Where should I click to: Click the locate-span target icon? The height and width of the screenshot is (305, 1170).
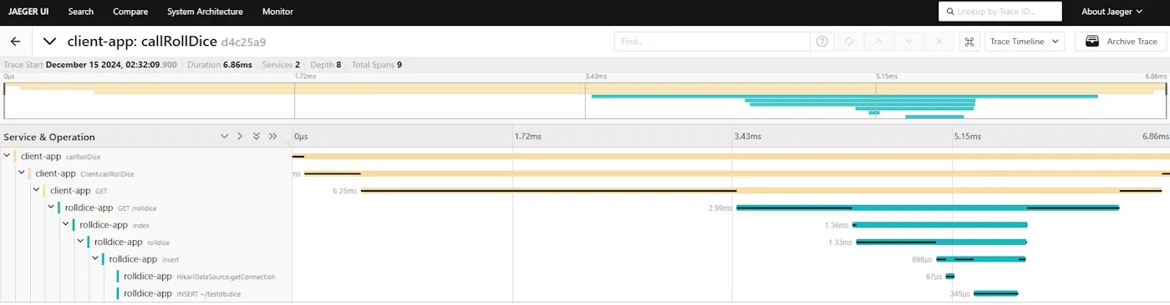click(849, 42)
